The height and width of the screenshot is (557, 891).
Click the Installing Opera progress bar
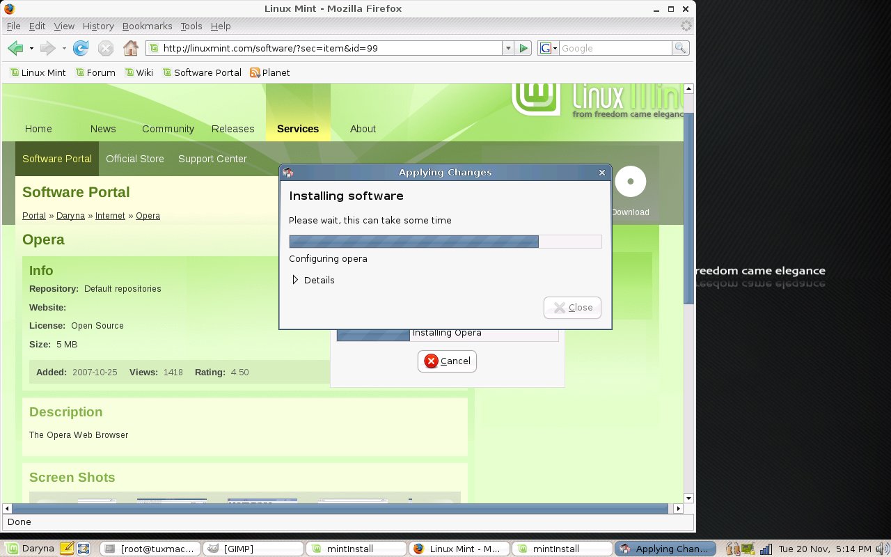point(448,334)
